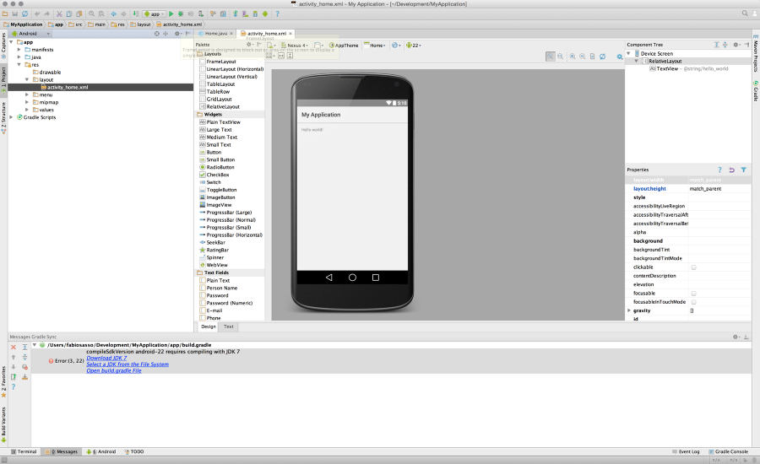Open the 6: Android tool window tab

(100, 451)
